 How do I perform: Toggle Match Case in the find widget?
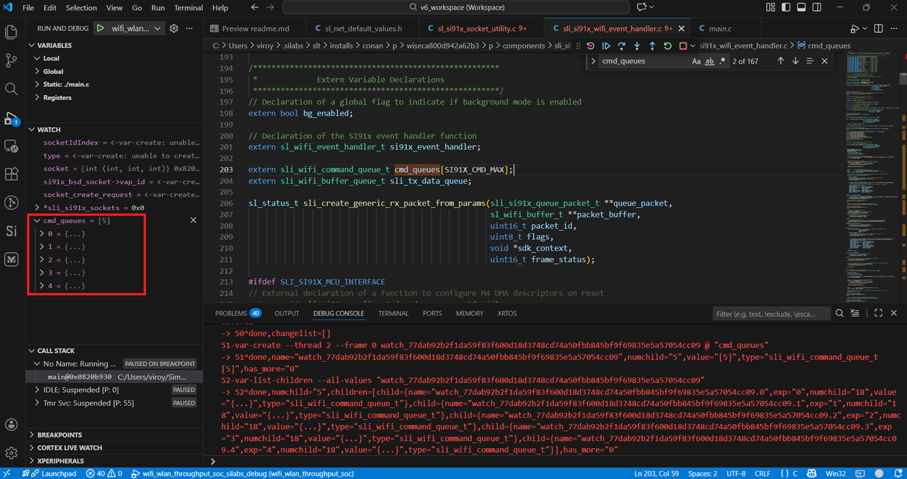tap(696, 60)
